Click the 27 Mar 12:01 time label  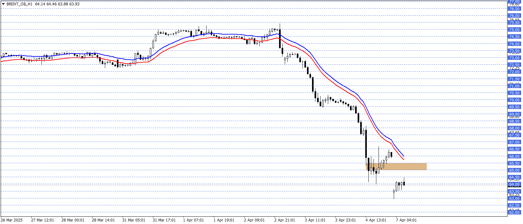coord(42,220)
